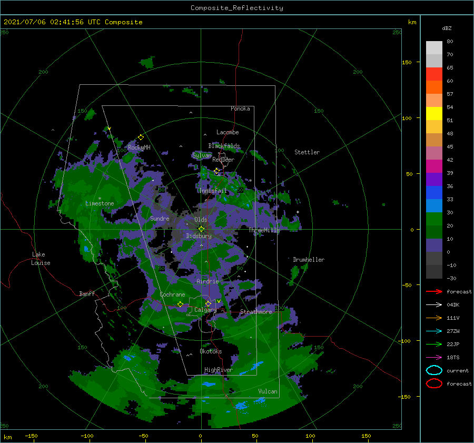
Task: Click the Lacombe city label
Action: coord(228,132)
